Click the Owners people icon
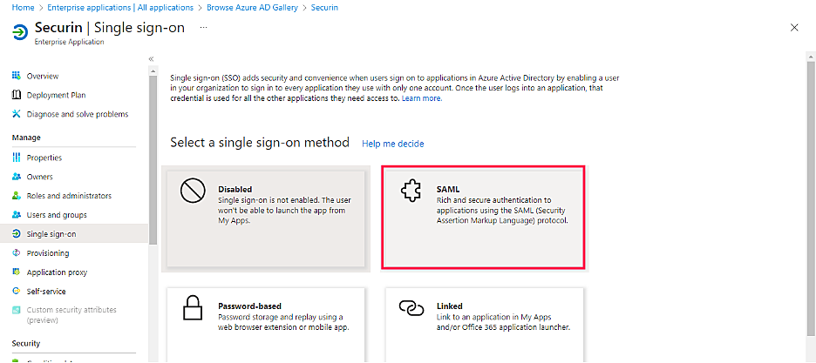 coord(17,177)
